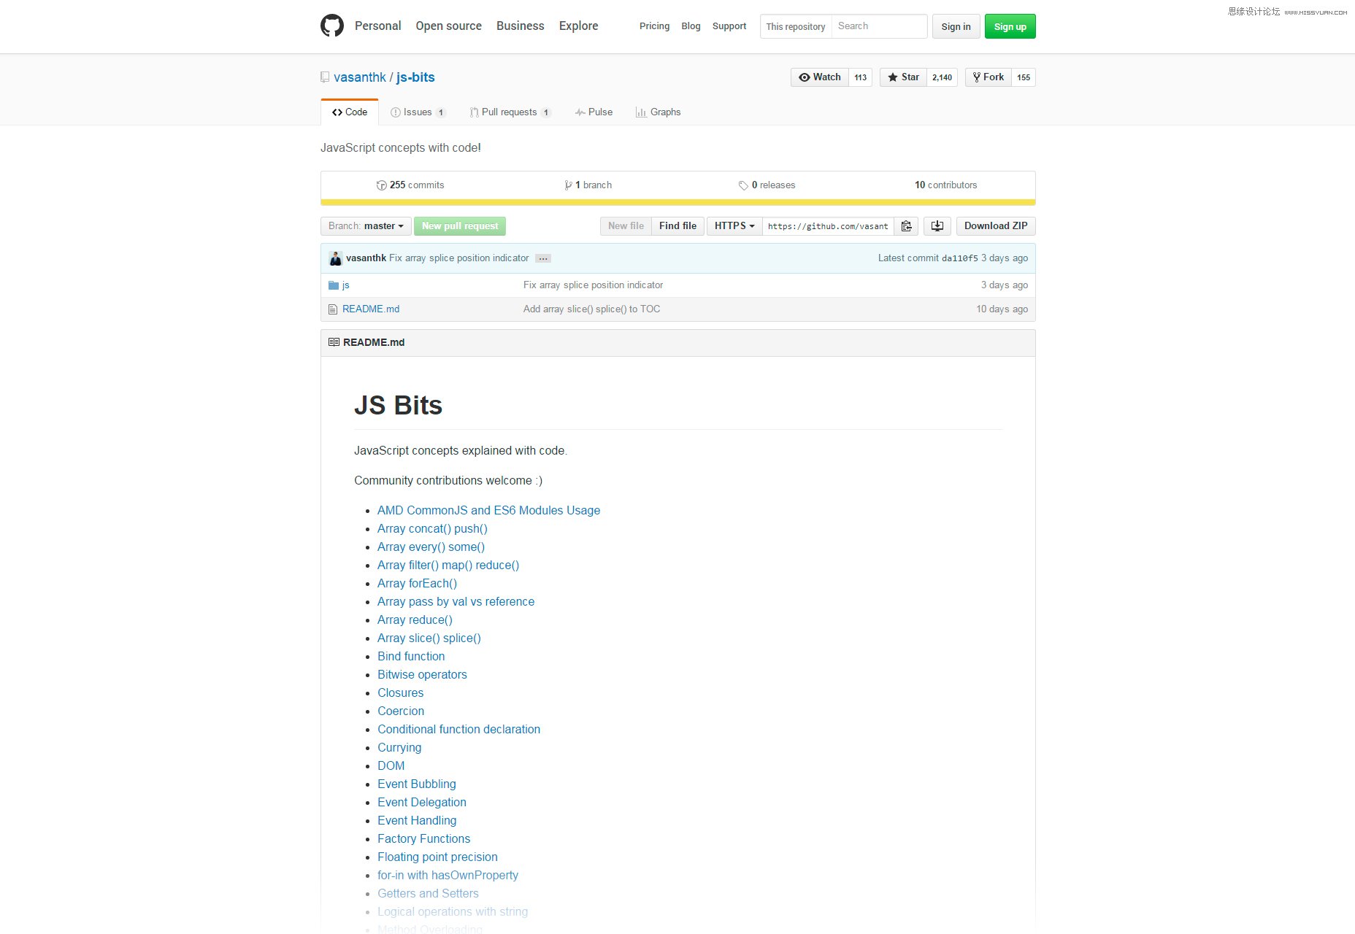Screen dimensions: 1355x934
Task: Open the Graphs tab
Action: (x=658, y=112)
